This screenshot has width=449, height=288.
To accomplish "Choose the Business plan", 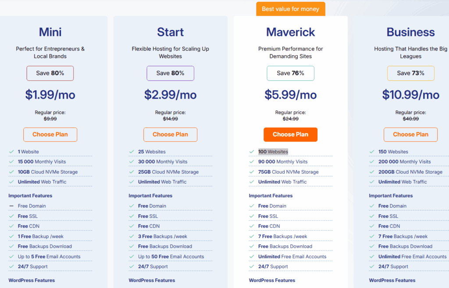I will tap(410, 135).
